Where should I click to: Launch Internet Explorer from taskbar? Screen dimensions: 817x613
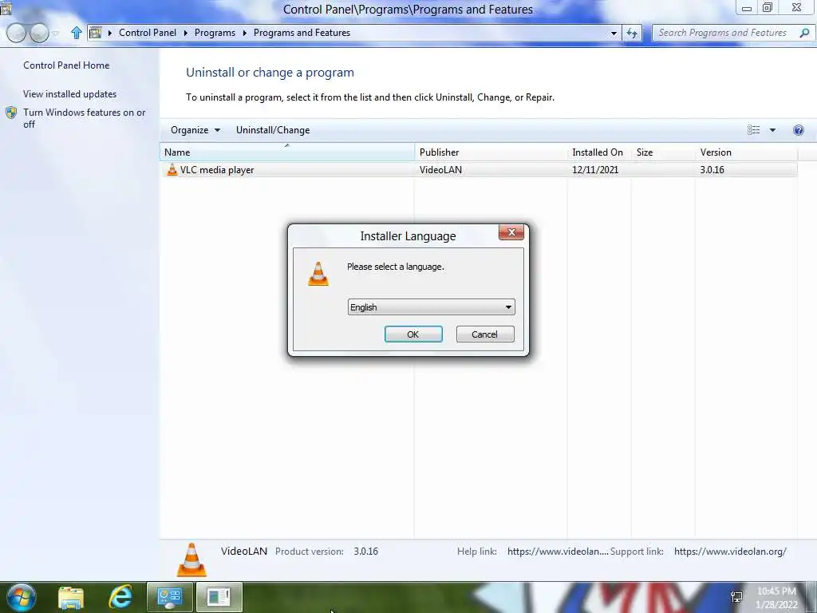[120, 597]
